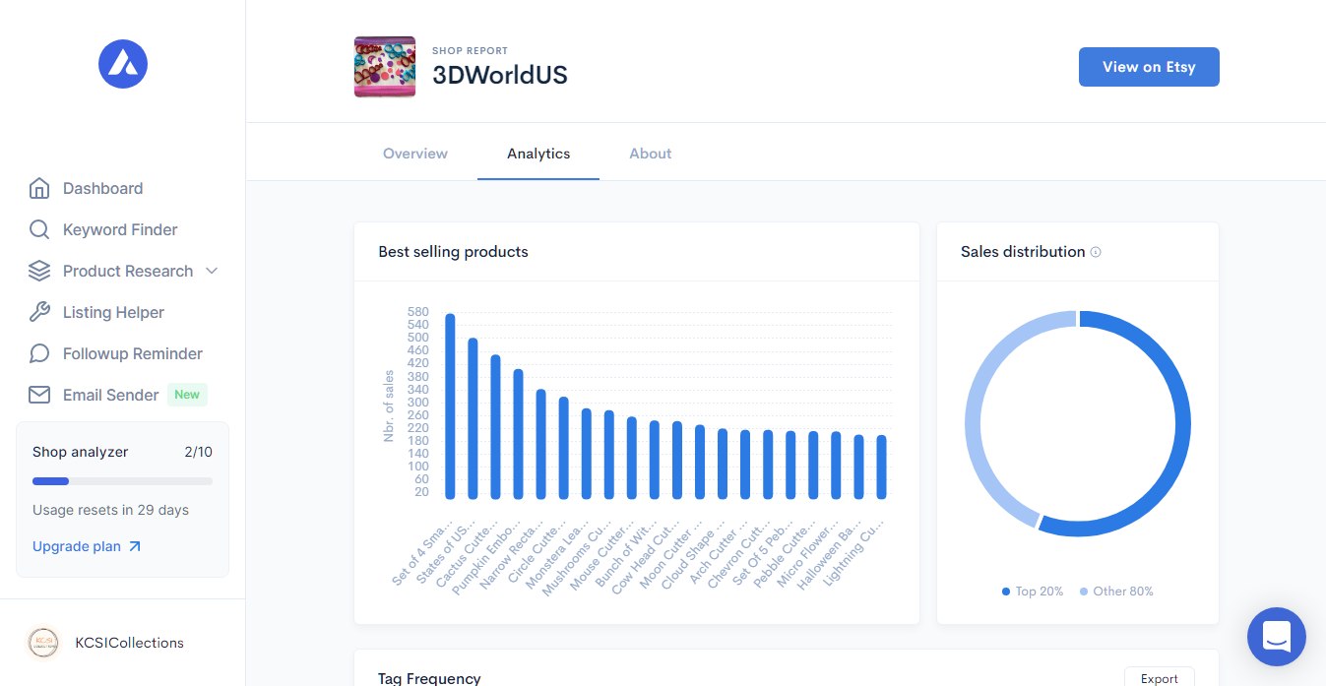Click the SHOP REPORT label
This screenshot has height=686, width=1326.
pyautogui.click(x=471, y=50)
